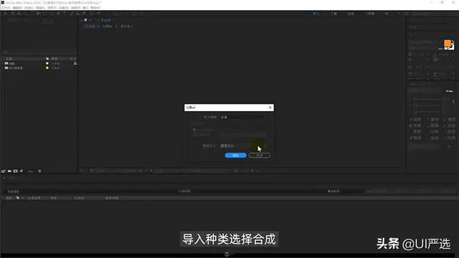Viewport: 459px width, 258px height.
Task: Select the first radio button in import dialog
Action: 194,130
